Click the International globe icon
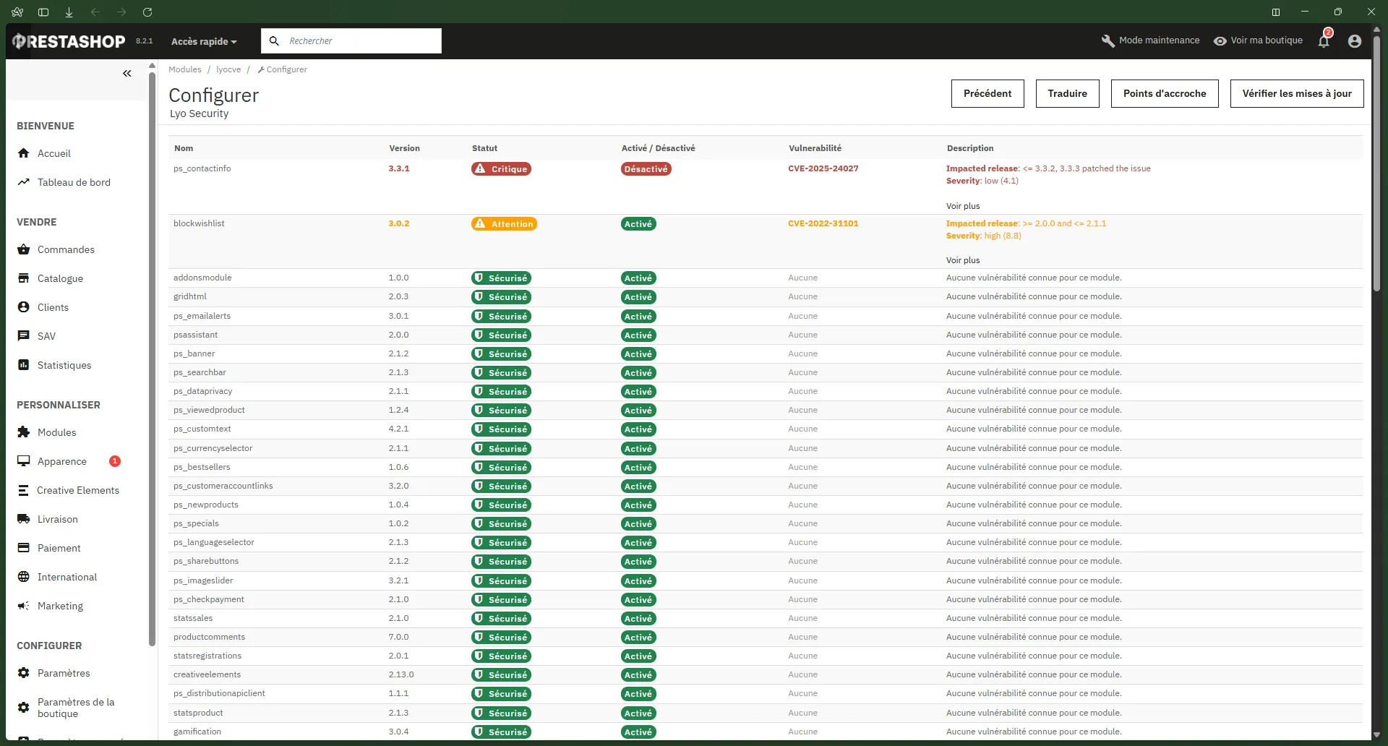 pyautogui.click(x=24, y=577)
